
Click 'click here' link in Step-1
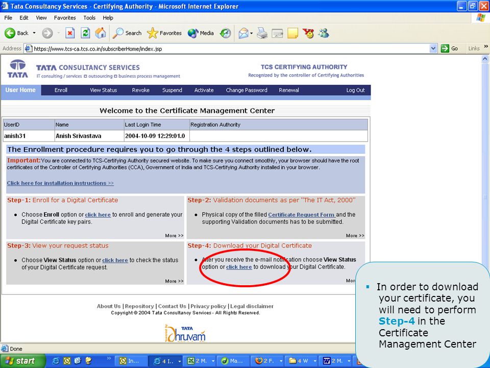98,215
